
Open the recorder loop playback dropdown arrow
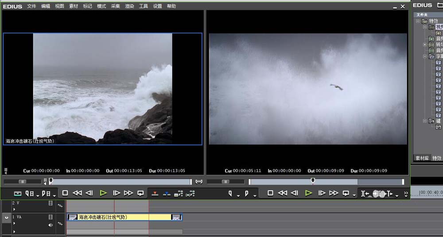coord(354,196)
